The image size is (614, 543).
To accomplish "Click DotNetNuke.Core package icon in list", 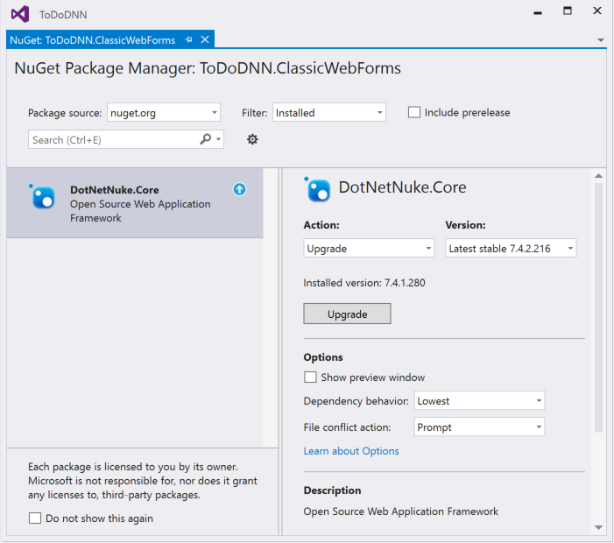I will [41, 196].
